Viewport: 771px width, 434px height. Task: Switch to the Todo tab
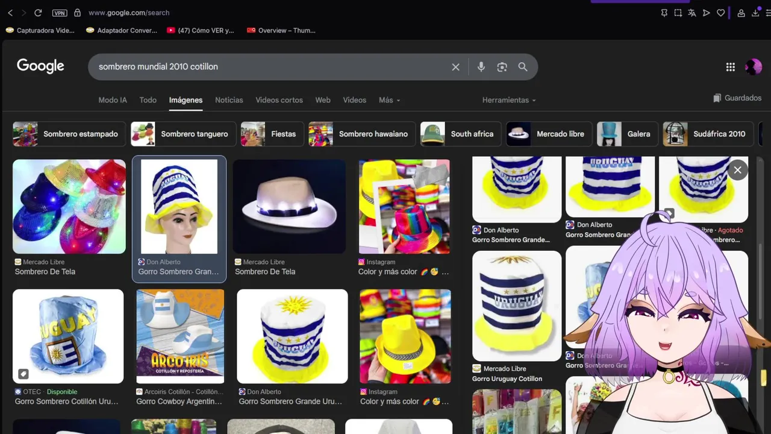148,100
